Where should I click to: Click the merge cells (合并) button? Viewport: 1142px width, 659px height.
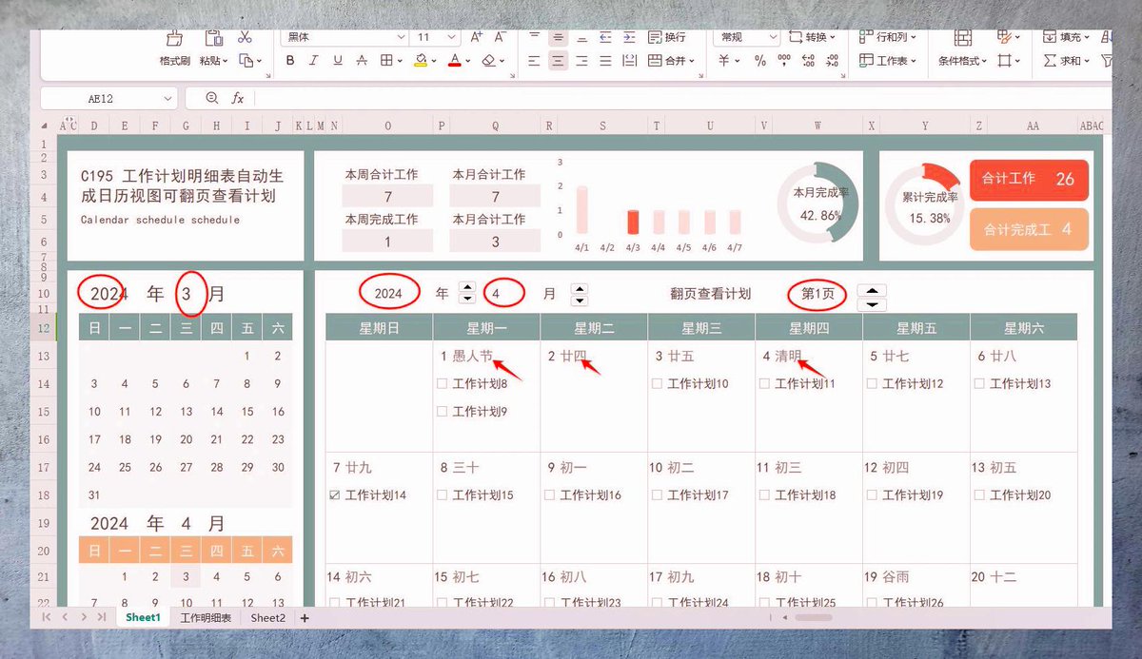[x=671, y=60]
